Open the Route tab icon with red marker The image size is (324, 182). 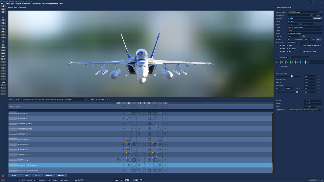click(277, 62)
